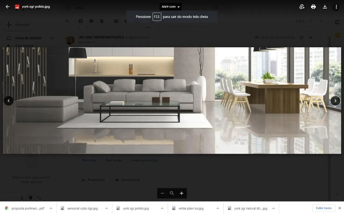Click the Gmail back-to-inbox arrow
The height and width of the screenshot is (215, 344).
click(x=67, y=21)
